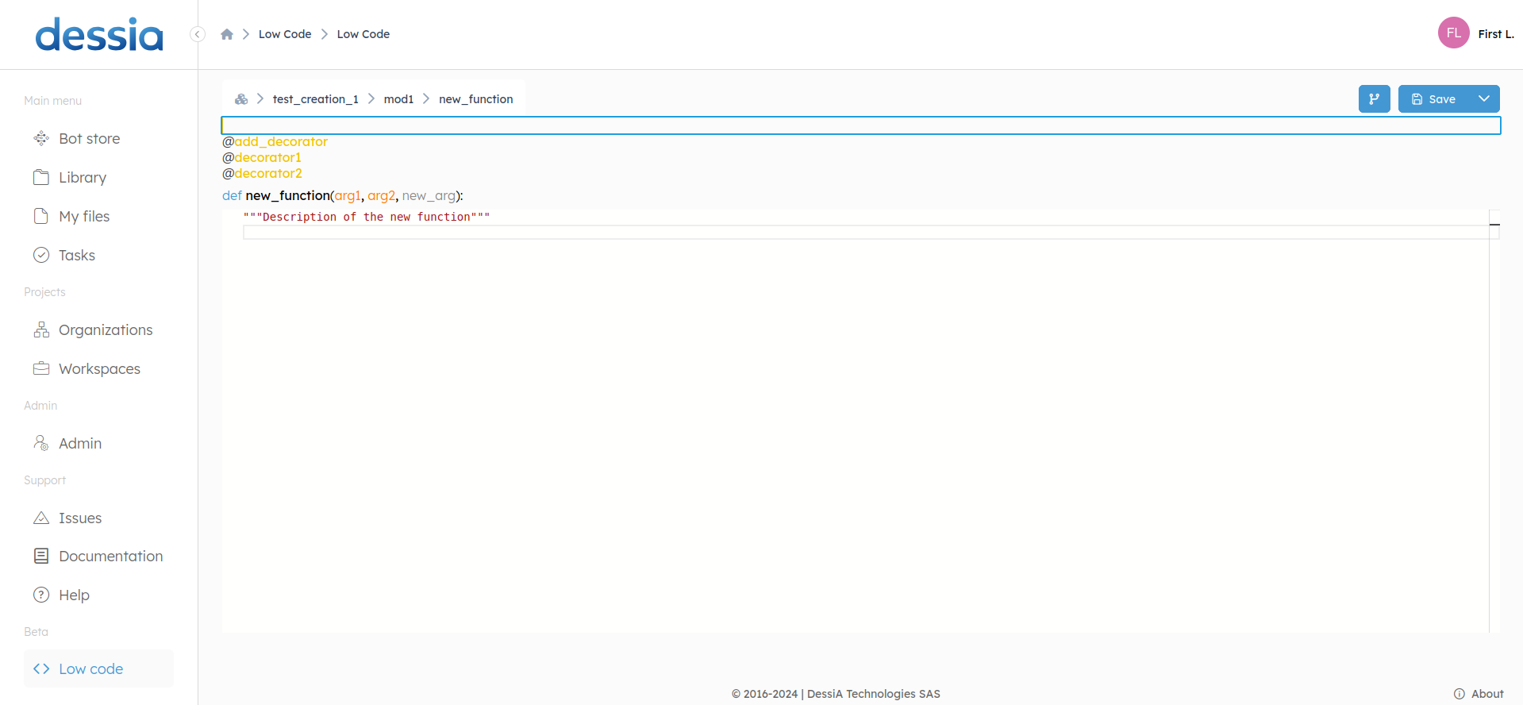The height and width of the screenshot is (705, 1523).
Task: Open the Admin menu item
Action: pos(80,444)
